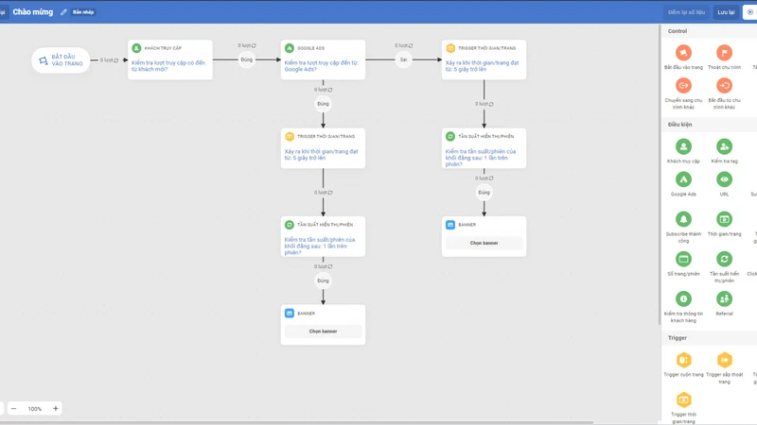Click the Lưu lại save button
This screenshot has height=425, width=757.
pyautogui.click(x=726, y=12)
